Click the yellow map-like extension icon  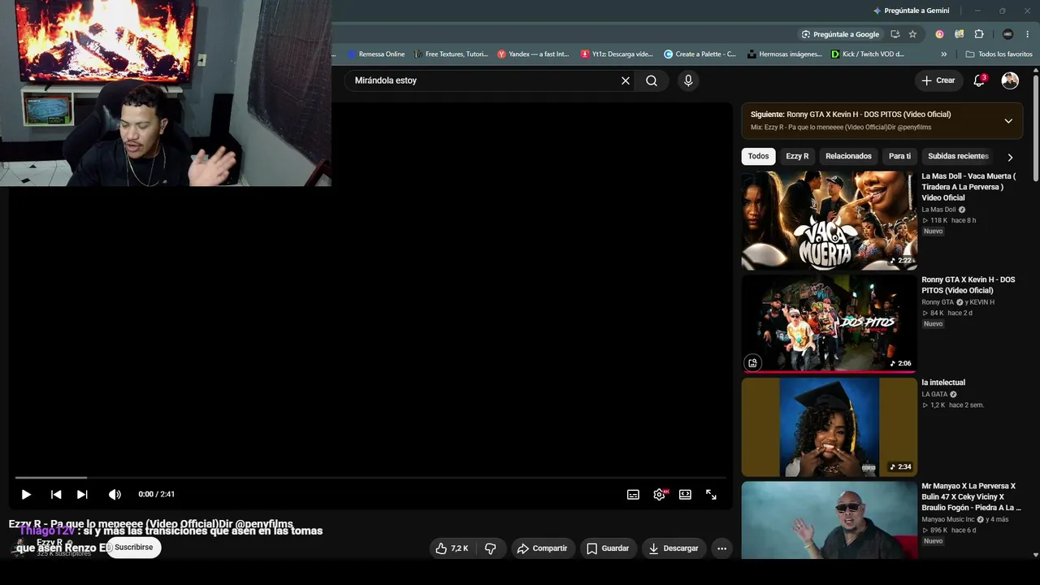(x=959, y=34)
